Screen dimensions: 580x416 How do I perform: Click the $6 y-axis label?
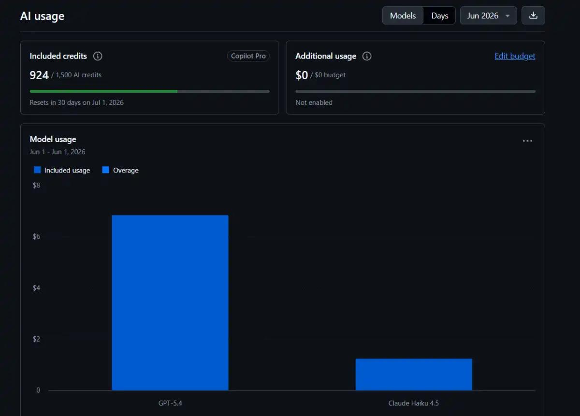[x=37, y=237]
